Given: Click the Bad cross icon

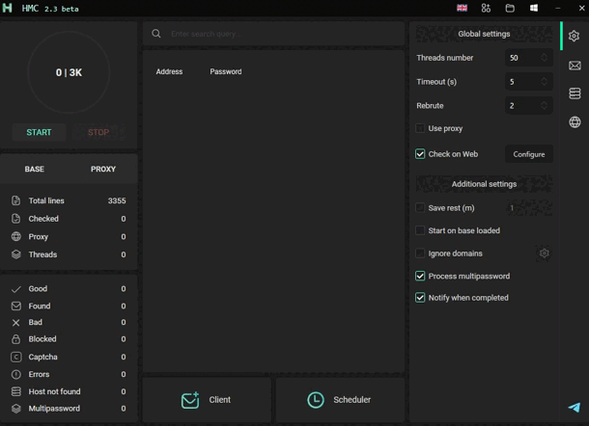Looking at the screenshot, I should [15, 323].
